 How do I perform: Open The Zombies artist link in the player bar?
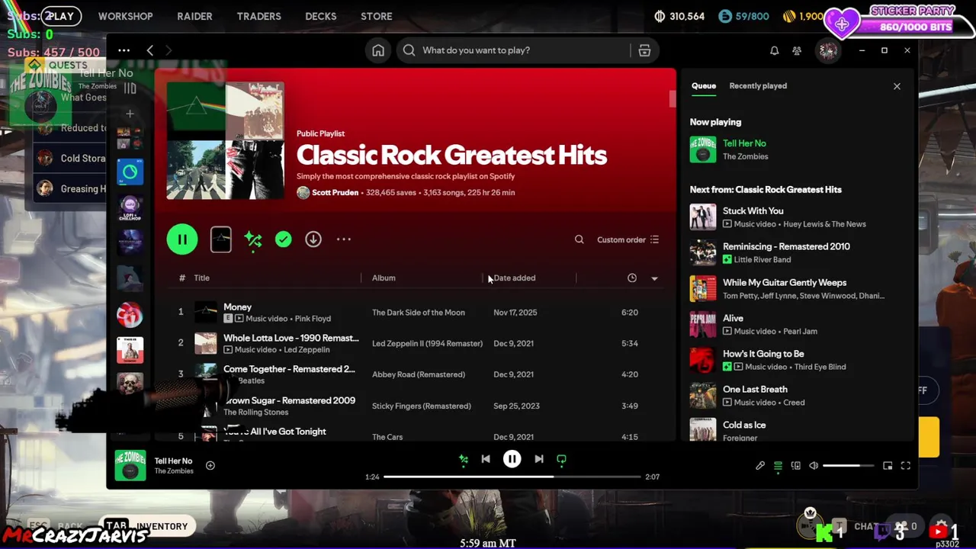(x=174, y=471)
